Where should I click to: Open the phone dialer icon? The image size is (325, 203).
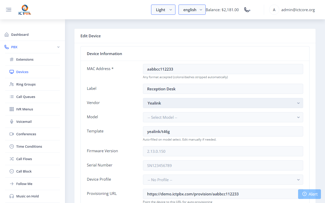(x=247, y=10)
